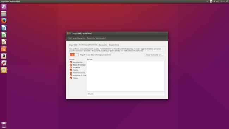The height and width of the screenshot is (129, 229).
Task: Open the network indicator in top panel
Action: click(x=207, y=1)
